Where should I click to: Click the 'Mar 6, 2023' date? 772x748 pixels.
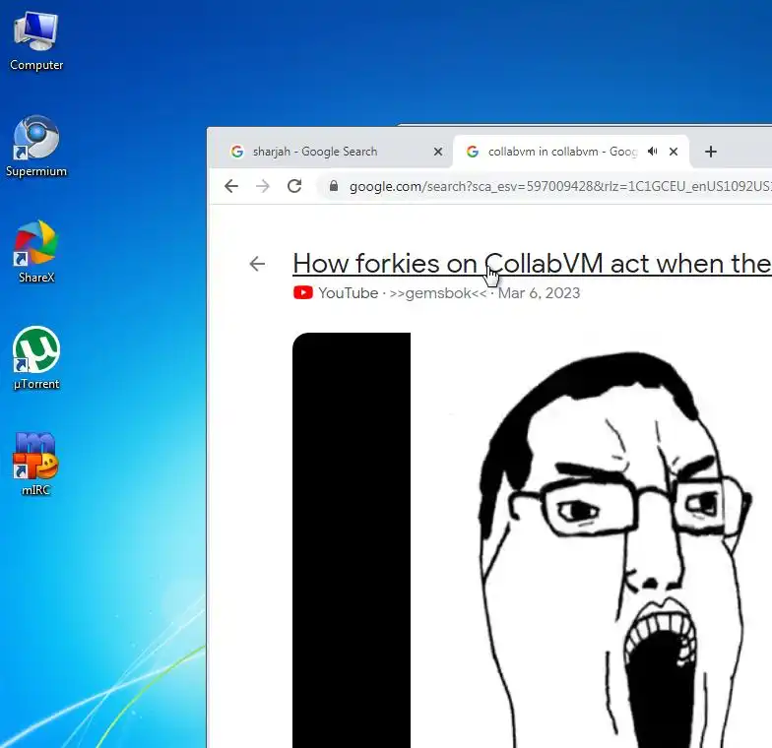tap(540, 293)
